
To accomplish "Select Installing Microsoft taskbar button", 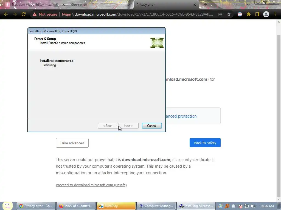I will 196,206.
